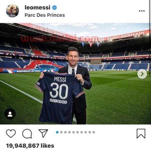Open the Parc Des Princes location
The height and width of the screenshot is (150, 151).
45,15
